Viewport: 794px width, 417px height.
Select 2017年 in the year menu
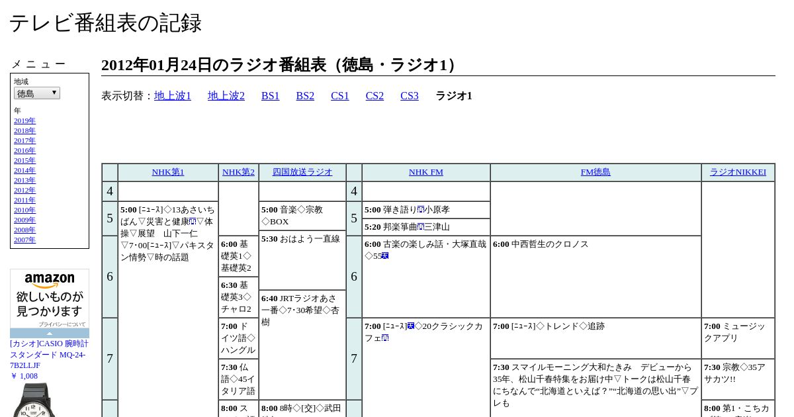24,140
